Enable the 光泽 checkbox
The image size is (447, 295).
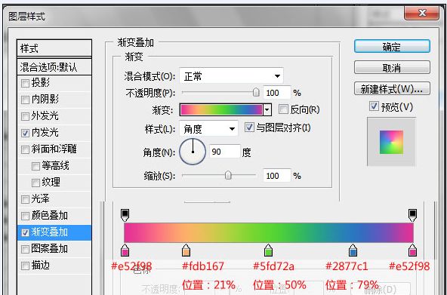click(25, 199)
